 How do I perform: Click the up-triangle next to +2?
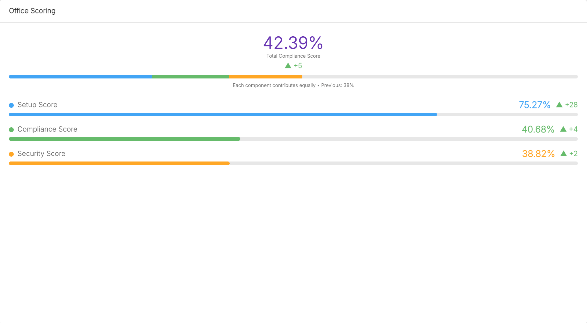563,154
